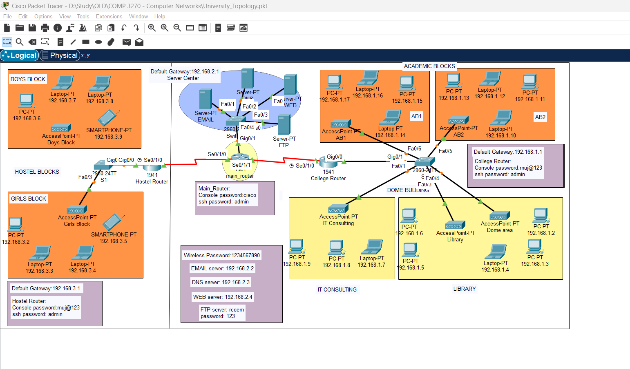630x369 pixels.
Task: Click the smartphone 192.168.3.9 in Boys Block
Action: tap(109, 118)
